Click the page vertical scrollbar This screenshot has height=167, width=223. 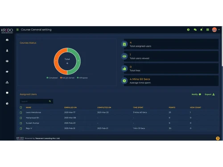(x=222, y=46)
